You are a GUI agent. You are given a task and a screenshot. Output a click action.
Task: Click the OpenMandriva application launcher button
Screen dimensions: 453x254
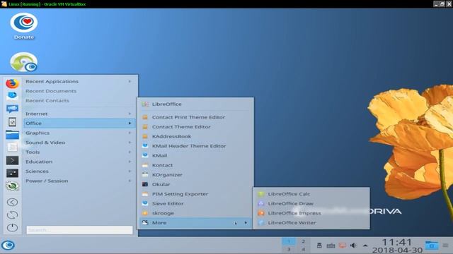pos(8,246)
